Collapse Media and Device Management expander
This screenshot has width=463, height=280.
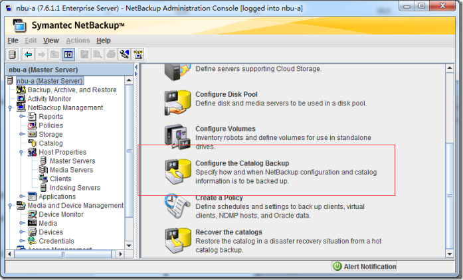(10, 206)
